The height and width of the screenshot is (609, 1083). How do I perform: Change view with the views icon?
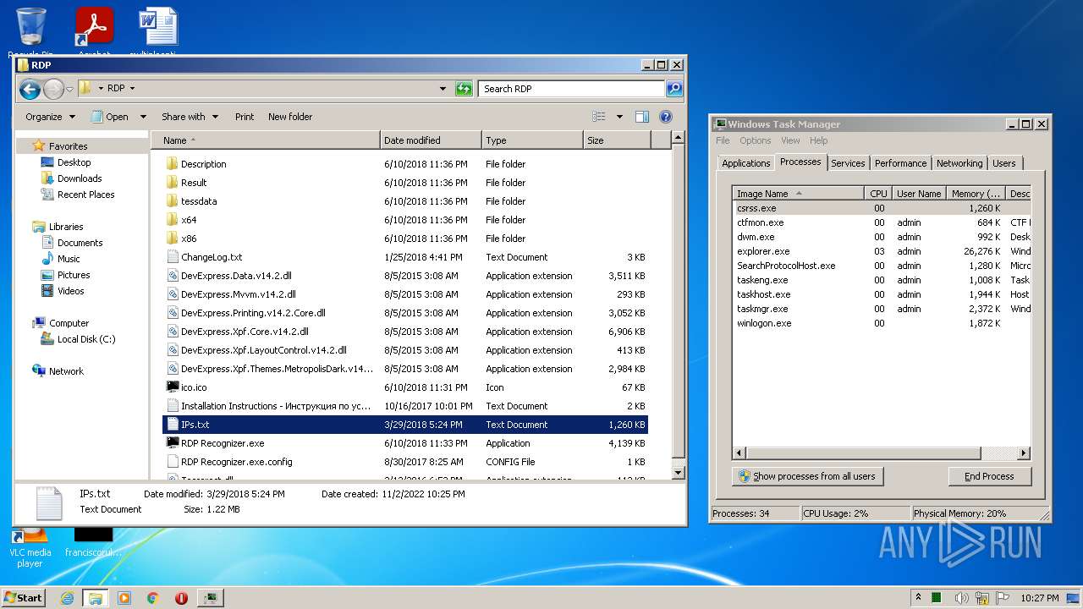pyautogui.click(x=599, y=117)
